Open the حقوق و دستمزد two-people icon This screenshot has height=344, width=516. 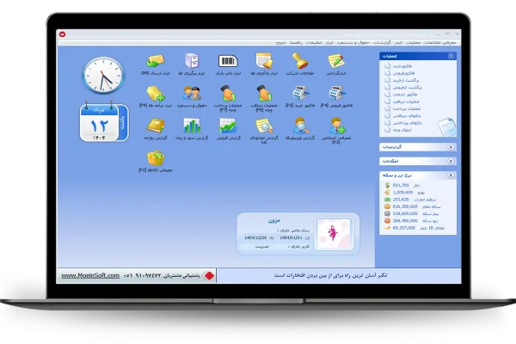(192, 93)
